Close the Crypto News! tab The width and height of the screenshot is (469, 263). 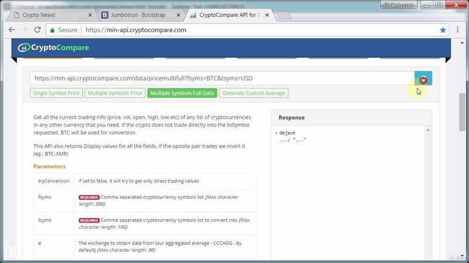tap(90, 15)
